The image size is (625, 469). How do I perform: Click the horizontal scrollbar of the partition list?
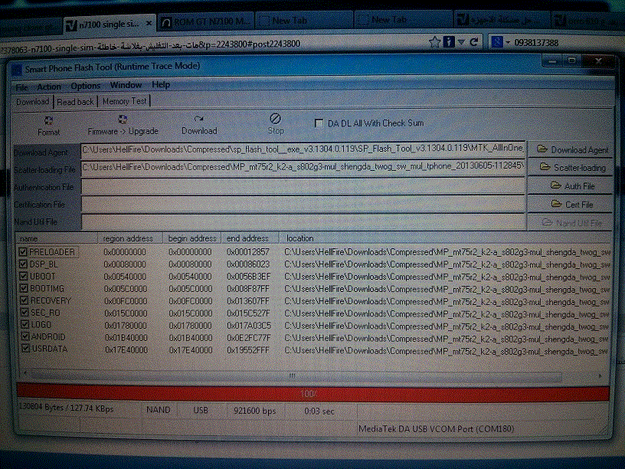click(x=296, y=376)
